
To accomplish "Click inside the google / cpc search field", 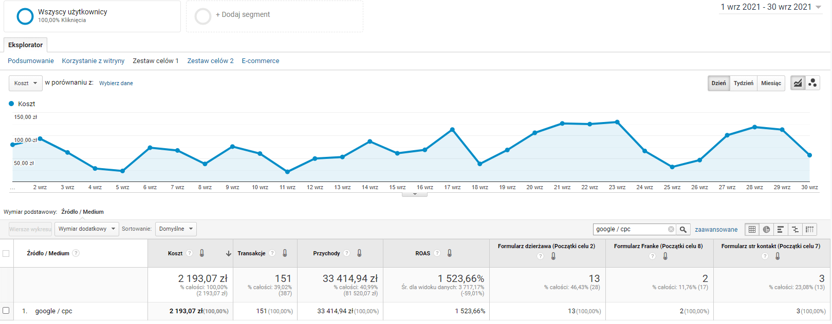I will coord(630,229).
